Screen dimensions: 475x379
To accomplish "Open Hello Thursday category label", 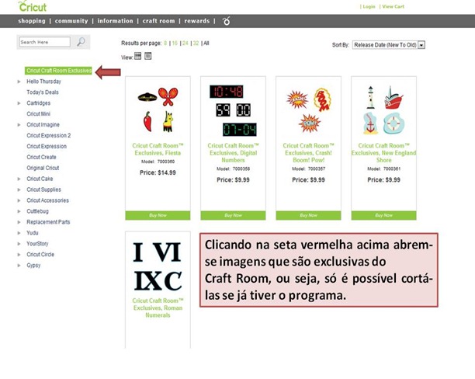I will 43,82.
